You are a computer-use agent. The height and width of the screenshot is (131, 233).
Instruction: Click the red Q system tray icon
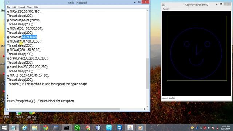[x=205, y=128]
